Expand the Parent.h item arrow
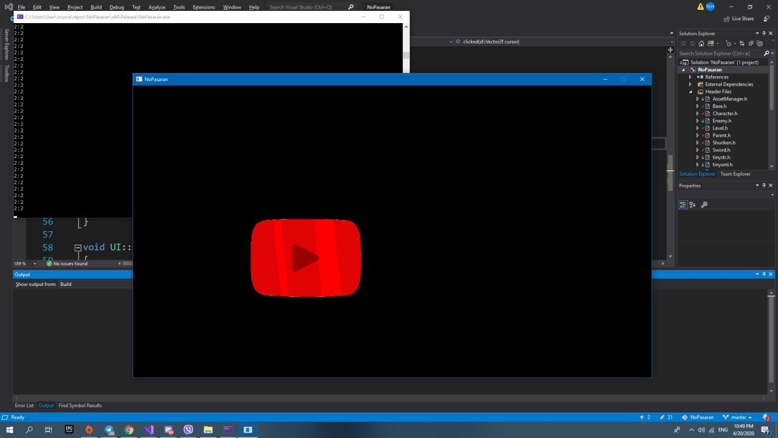Screen dimensions: 778x438 coord(698,136)
